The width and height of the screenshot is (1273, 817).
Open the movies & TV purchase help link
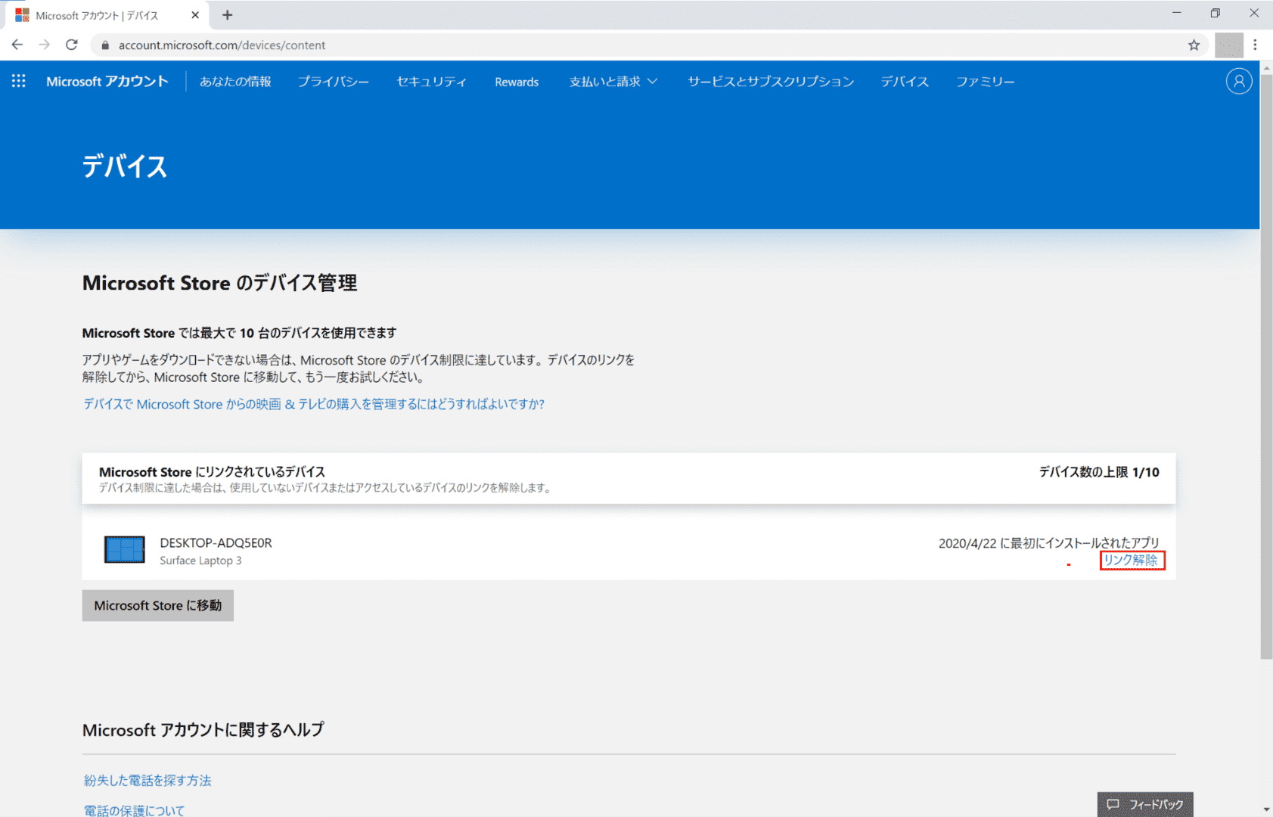coord(314,404)
